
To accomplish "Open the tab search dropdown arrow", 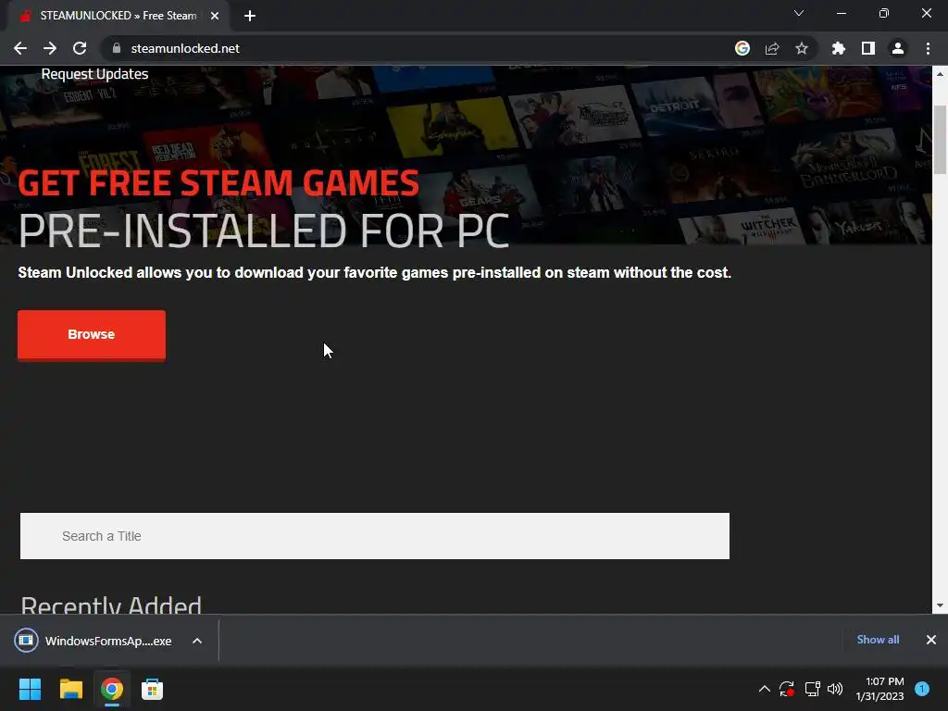I will pos(799,13).
